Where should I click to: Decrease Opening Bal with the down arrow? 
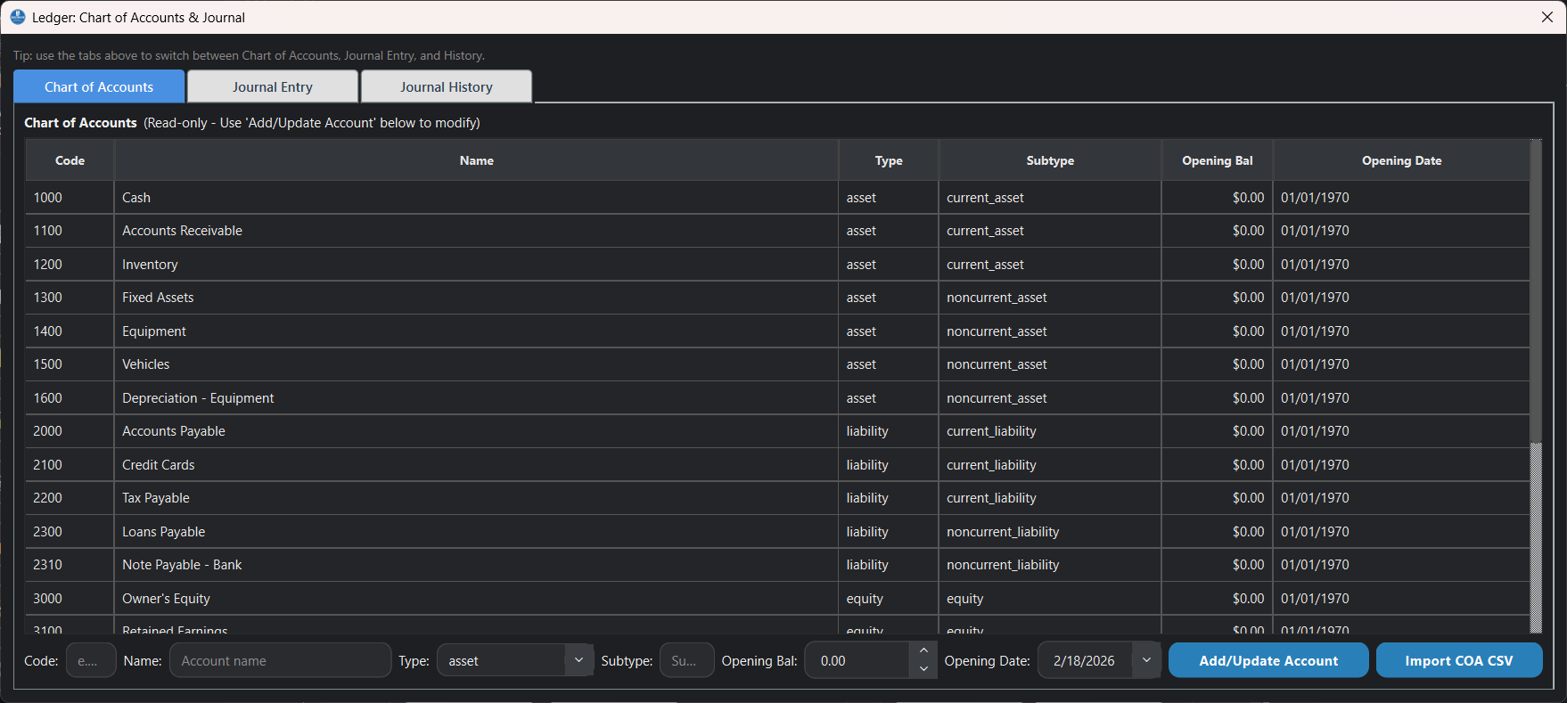tap(923, 669)
